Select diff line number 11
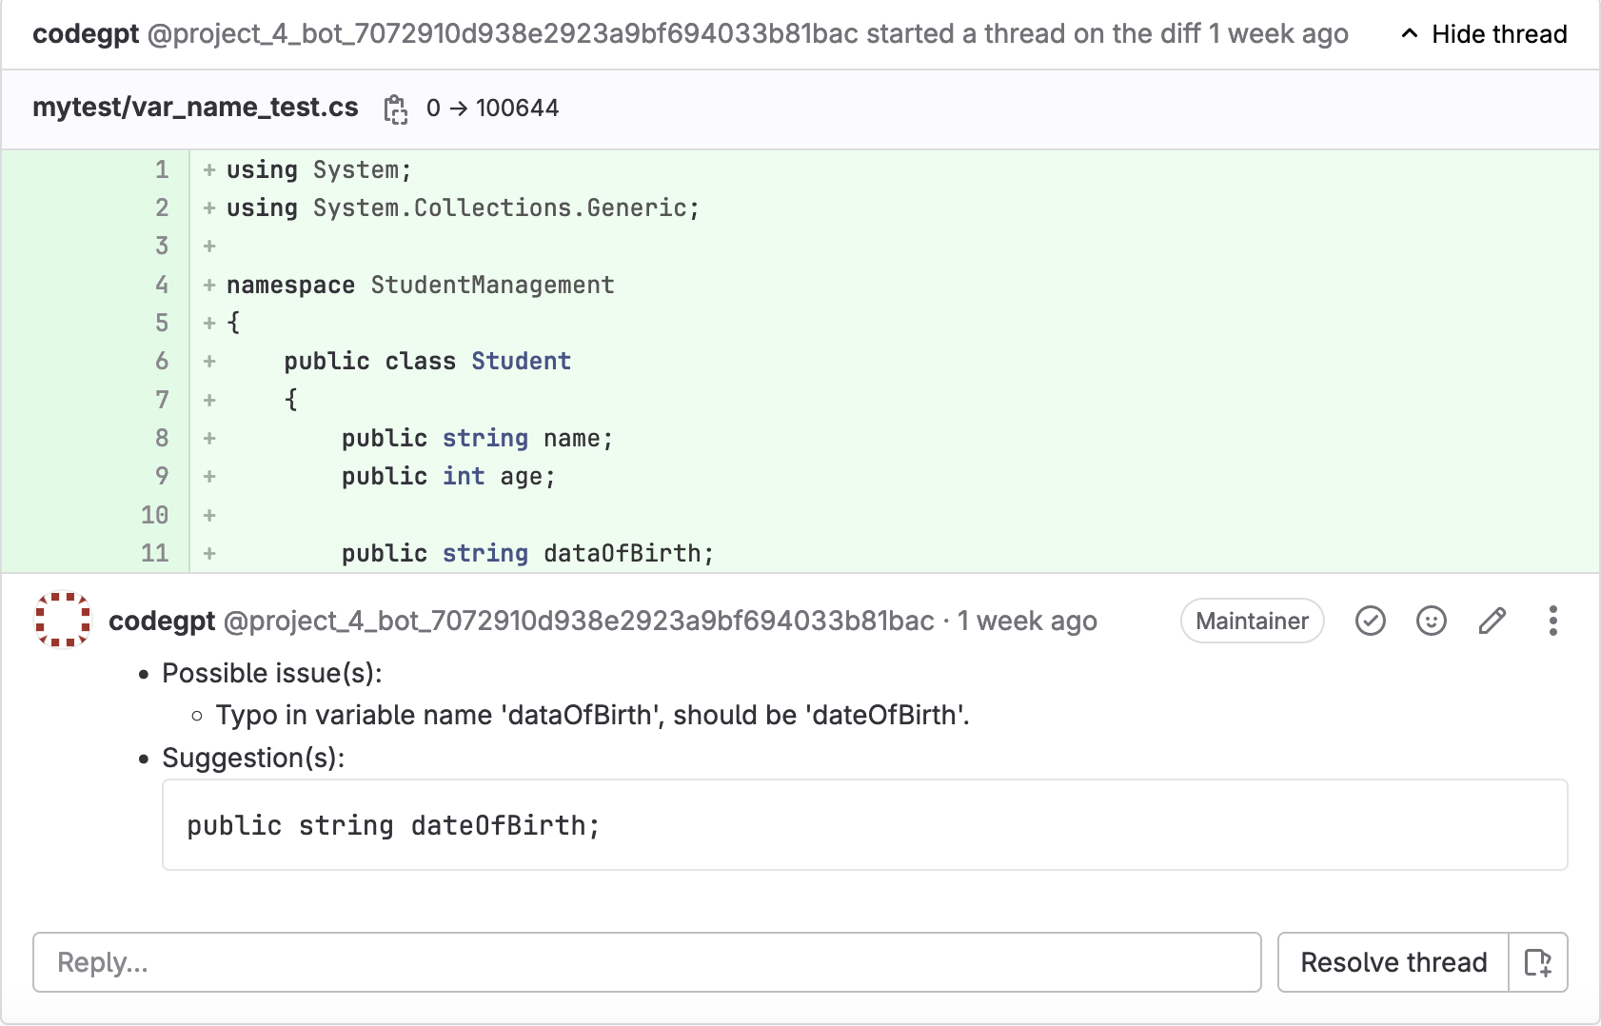 pos(155,553)
